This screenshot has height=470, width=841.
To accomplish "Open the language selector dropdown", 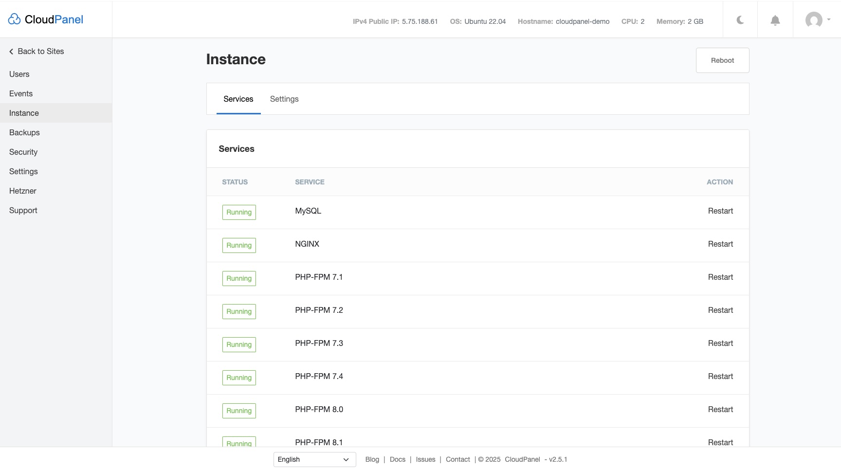I will click(x=314, y=459).
